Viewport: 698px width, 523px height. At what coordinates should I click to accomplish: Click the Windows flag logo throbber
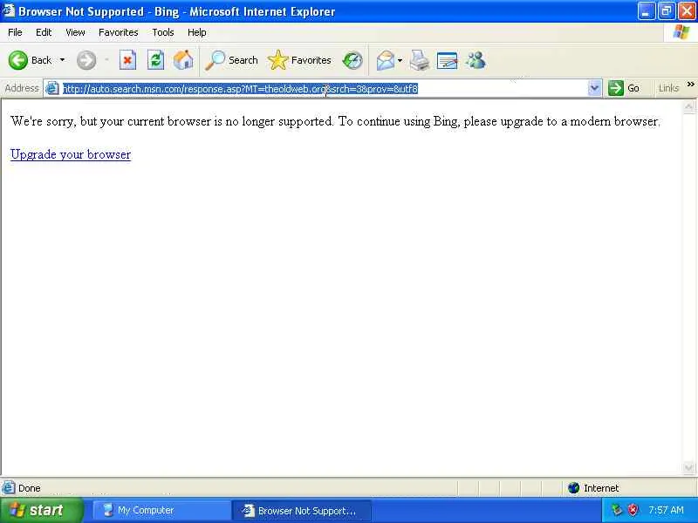[681, 32]
